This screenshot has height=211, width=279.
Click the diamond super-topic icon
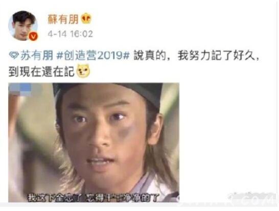tap(14, 56)
